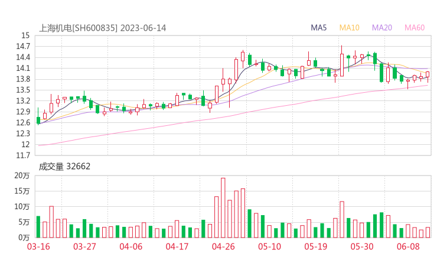Screen dimensions: 437x260
Task: Click the 11.7 price axis label
Action: 23,155
